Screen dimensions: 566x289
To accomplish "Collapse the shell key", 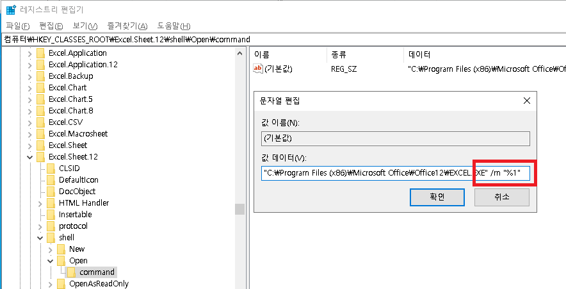I will coord(40,238).
